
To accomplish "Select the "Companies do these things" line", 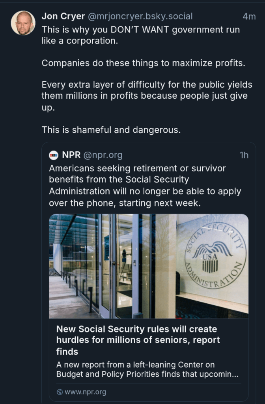I will 143,63.
